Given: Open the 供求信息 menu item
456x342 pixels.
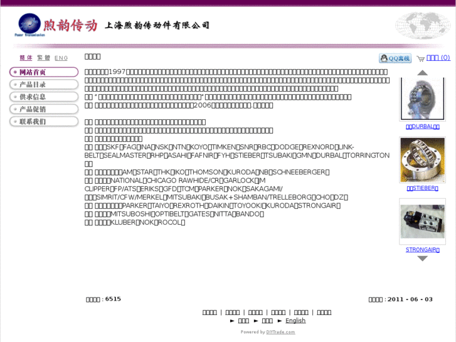Looking at the screenshot, I should [x=44, y=97].
